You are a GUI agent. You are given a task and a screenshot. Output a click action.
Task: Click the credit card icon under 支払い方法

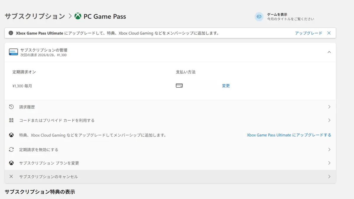click(179, 86)
